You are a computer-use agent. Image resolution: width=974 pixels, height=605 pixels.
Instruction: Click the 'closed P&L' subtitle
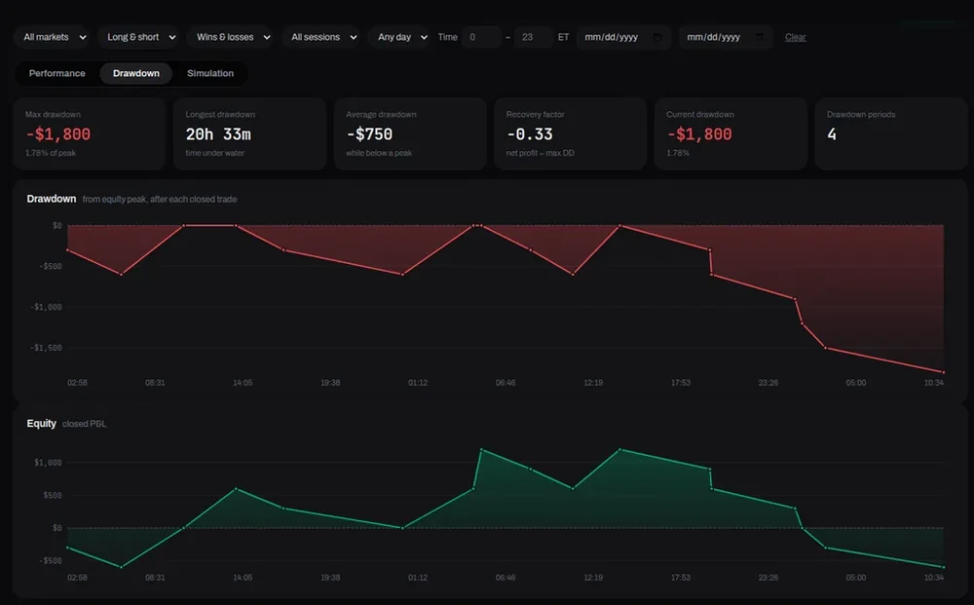click(85, 424)
